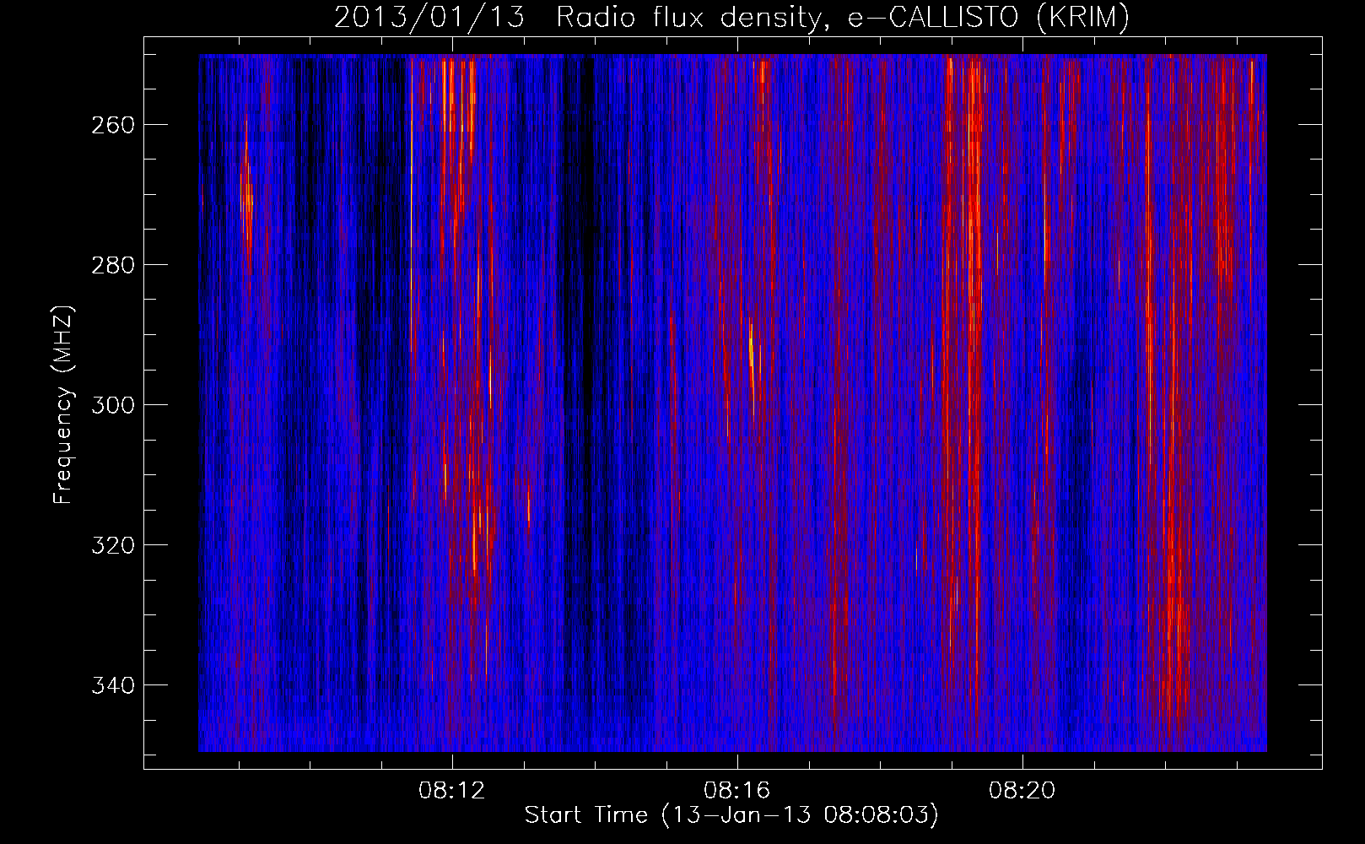
Task: Click the 'Start Time (13-Jan-13 08:08:03)' axis label
Action: 731,815
